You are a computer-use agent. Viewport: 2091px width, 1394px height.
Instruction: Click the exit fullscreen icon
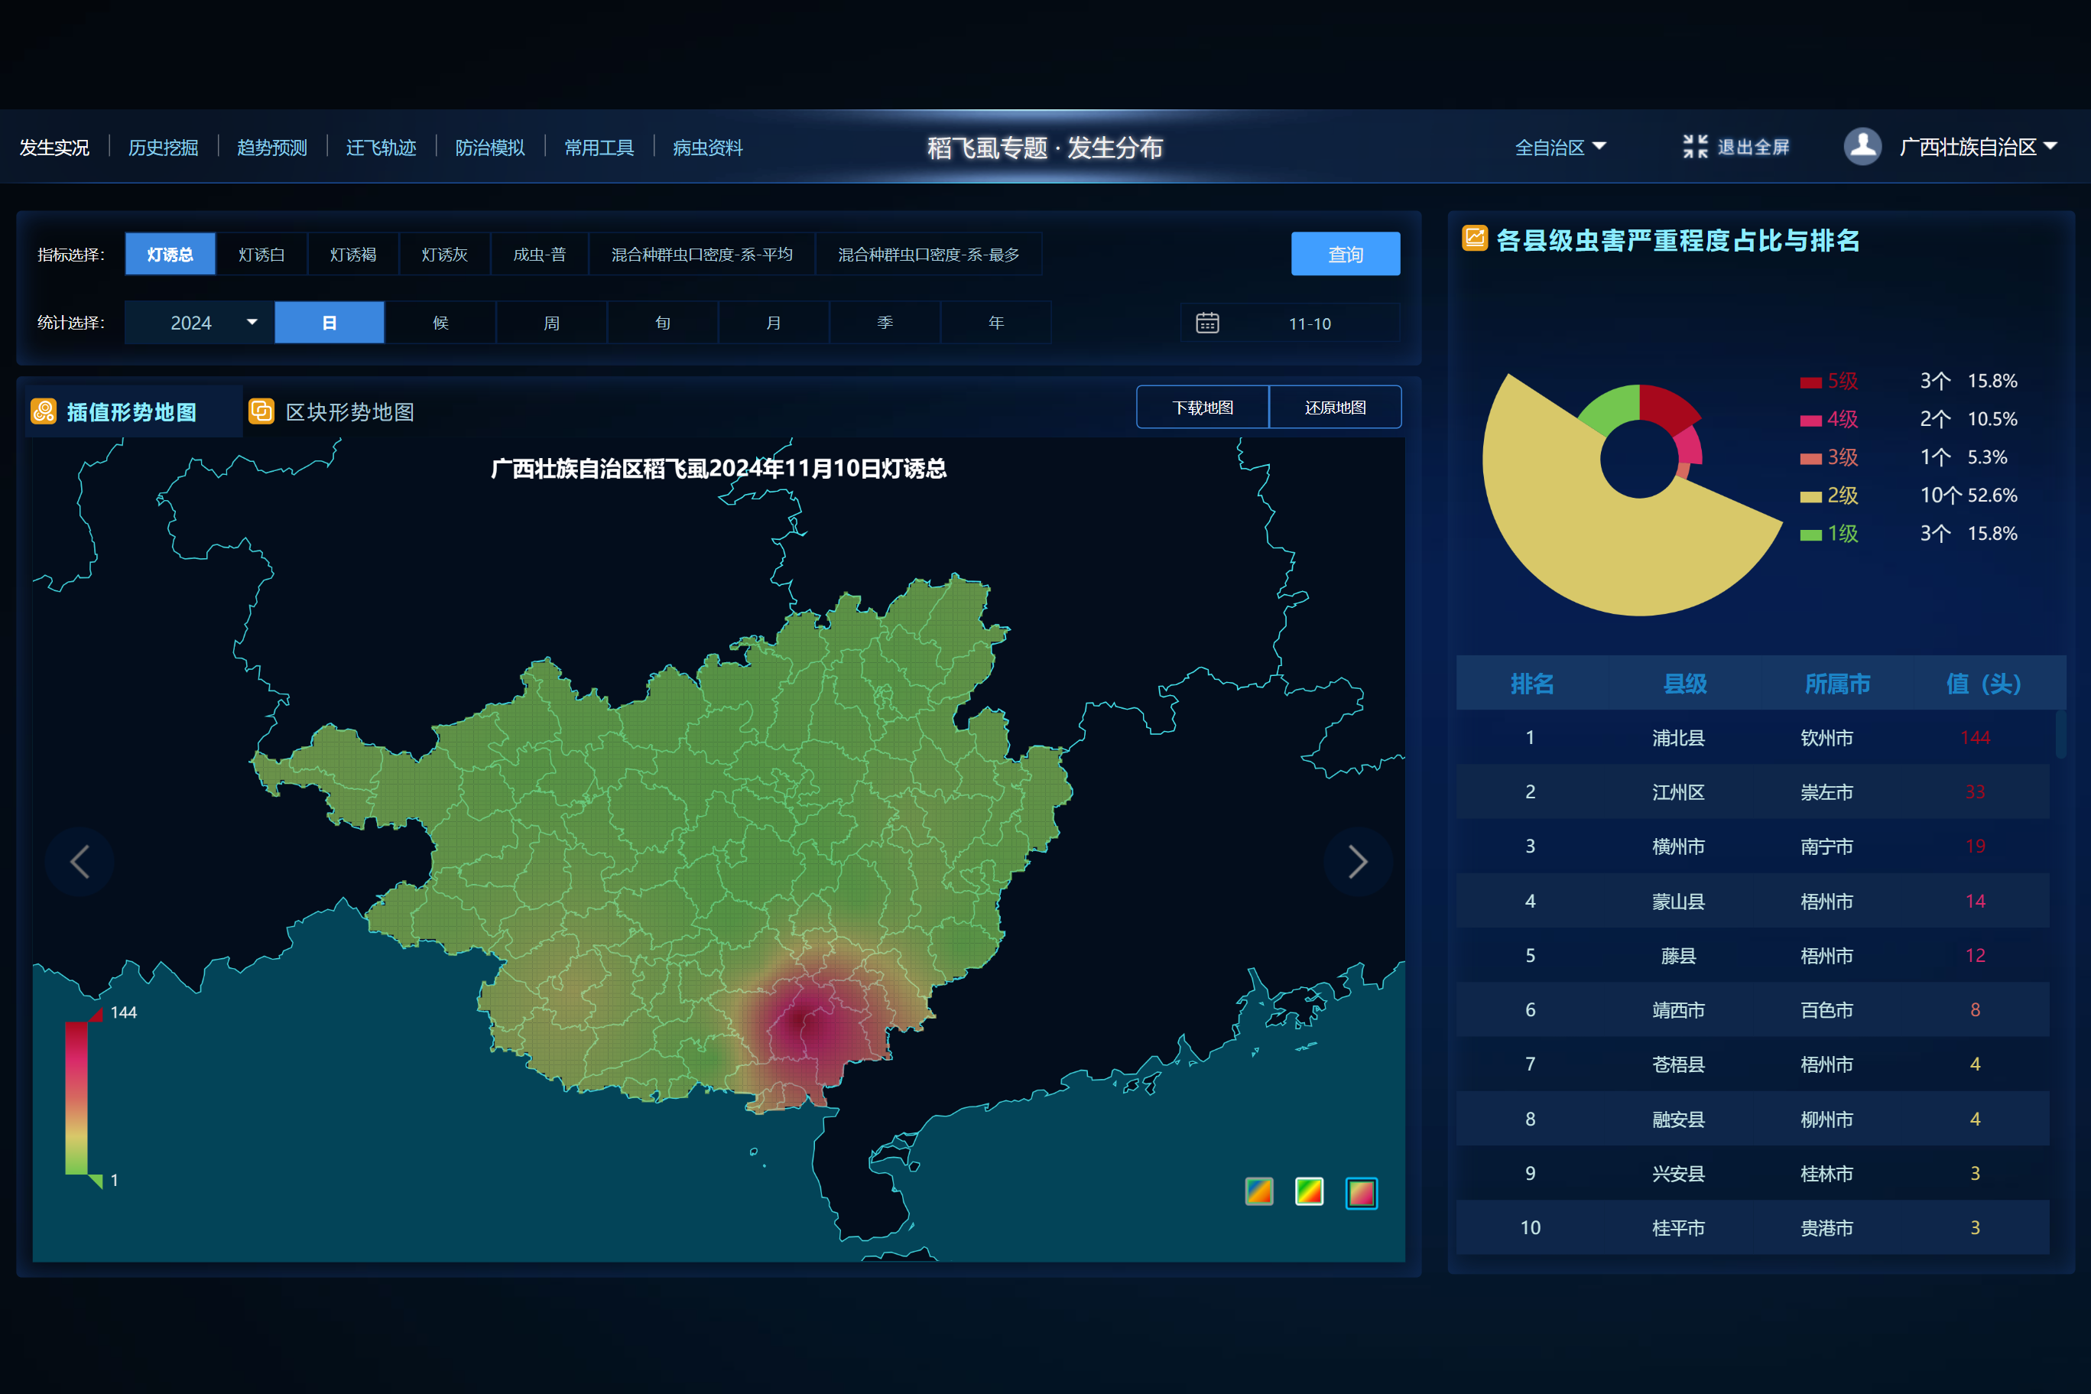point(1695,147)
